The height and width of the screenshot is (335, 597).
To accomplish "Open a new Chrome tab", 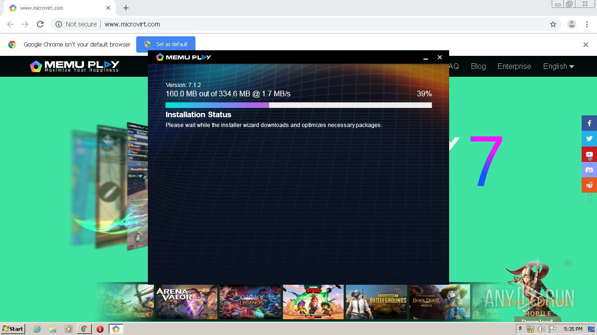I will click(x=126, y=8).
